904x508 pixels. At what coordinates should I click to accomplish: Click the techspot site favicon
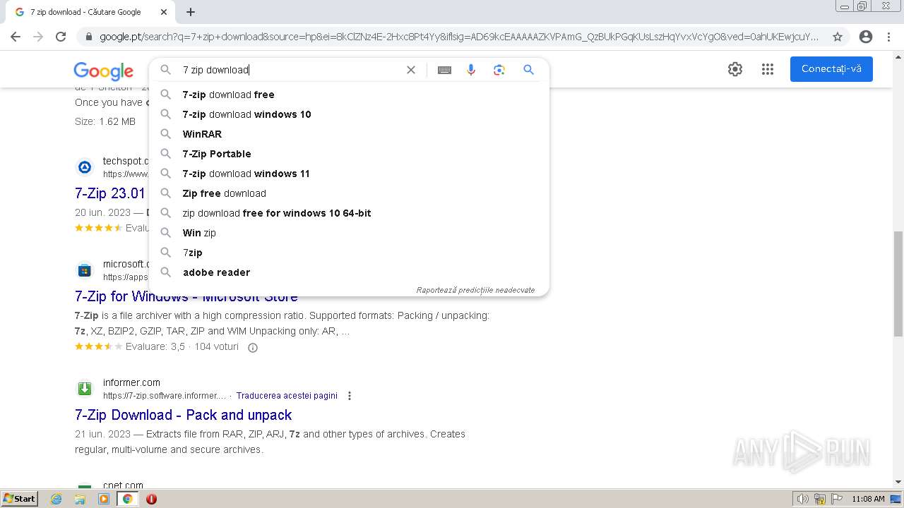pos(85,167)
